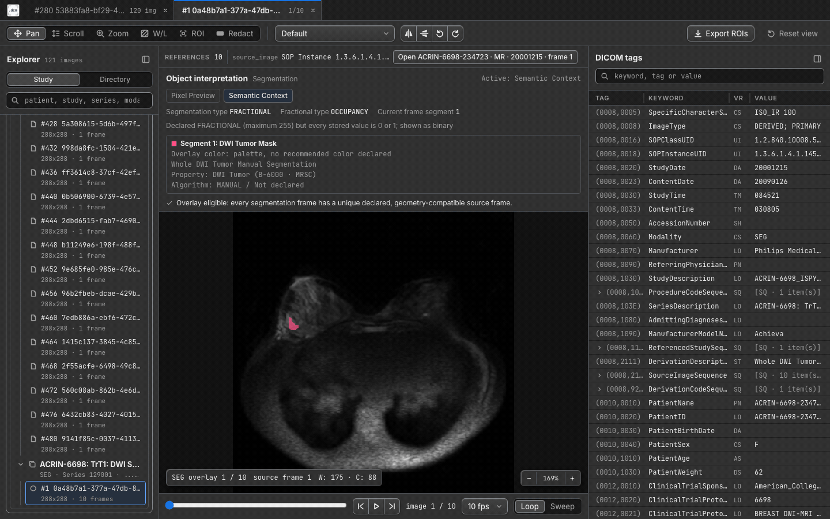Open the Semantic Context tab
The height and width of the screenshot is (519, 830).
point(258,96)
